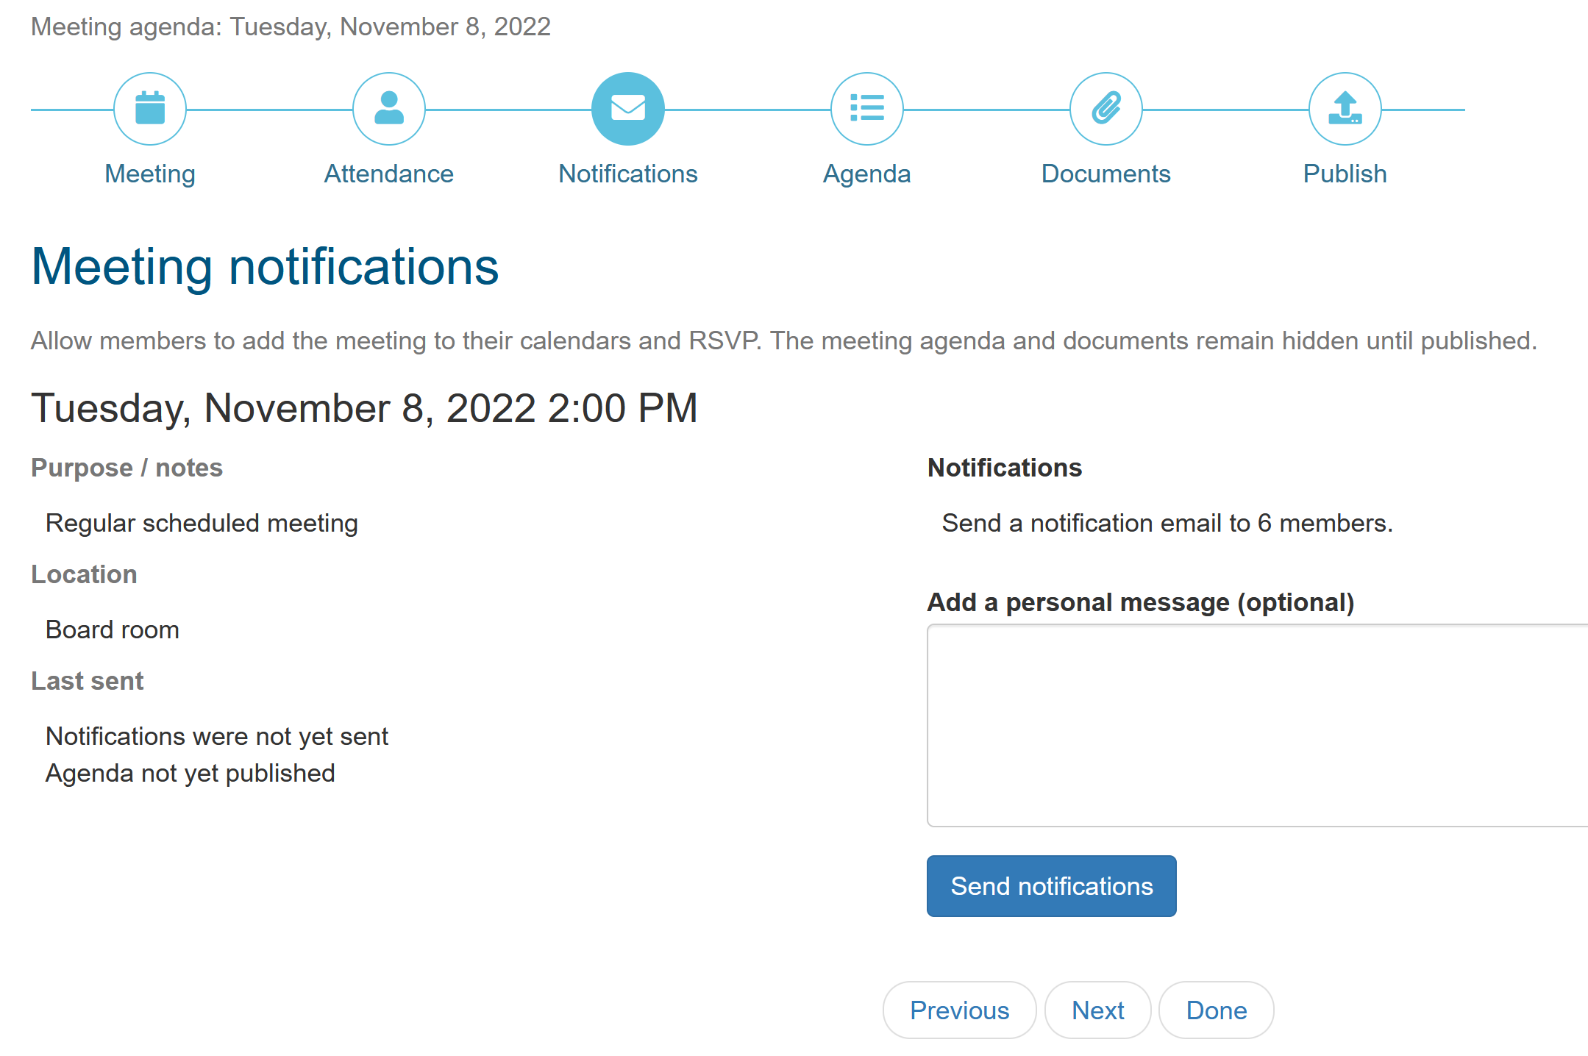Select the 'Regular scheduled meeting' text
1588x1056 pixels.
(202, 524)
